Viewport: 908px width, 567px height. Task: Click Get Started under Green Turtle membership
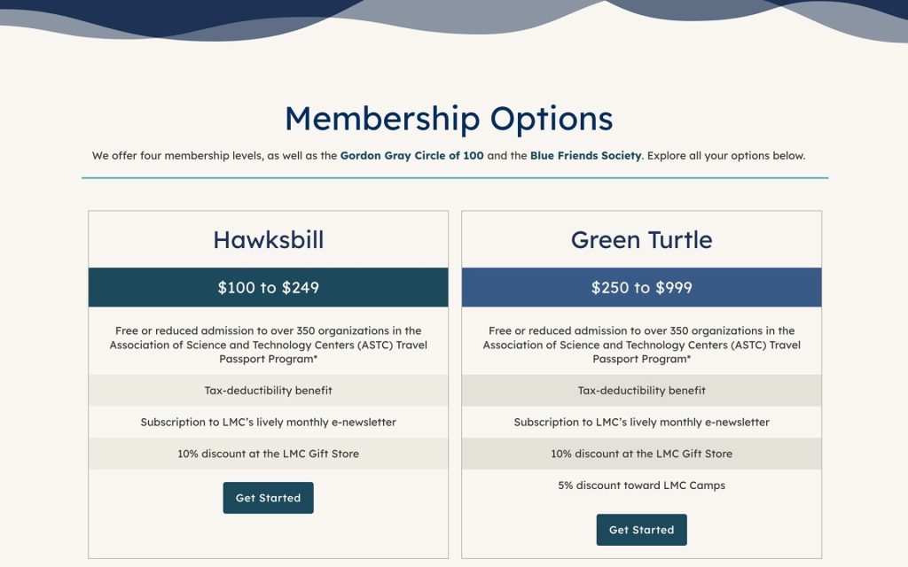[642, 530]
